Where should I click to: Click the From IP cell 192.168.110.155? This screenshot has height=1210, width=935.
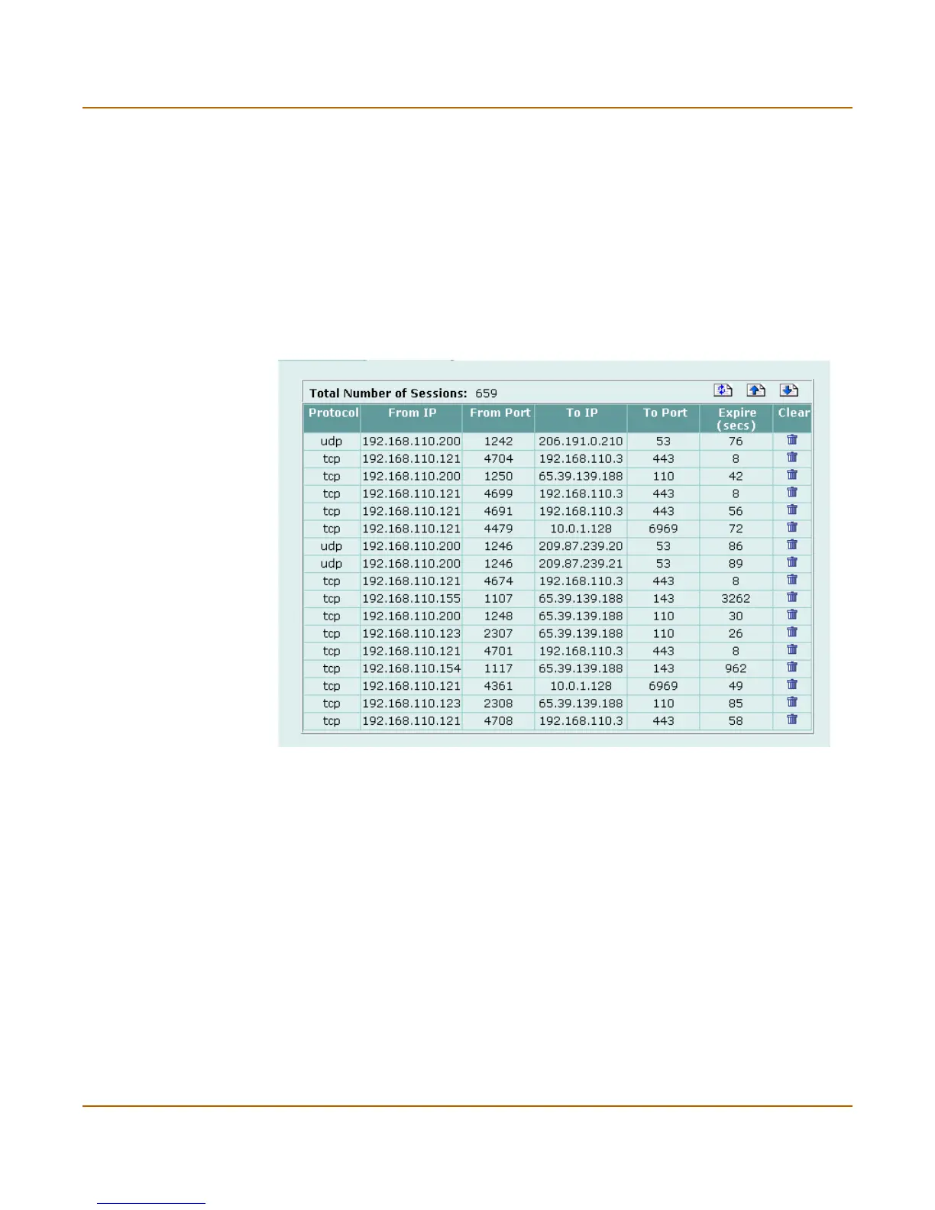(x=411, y=599)
